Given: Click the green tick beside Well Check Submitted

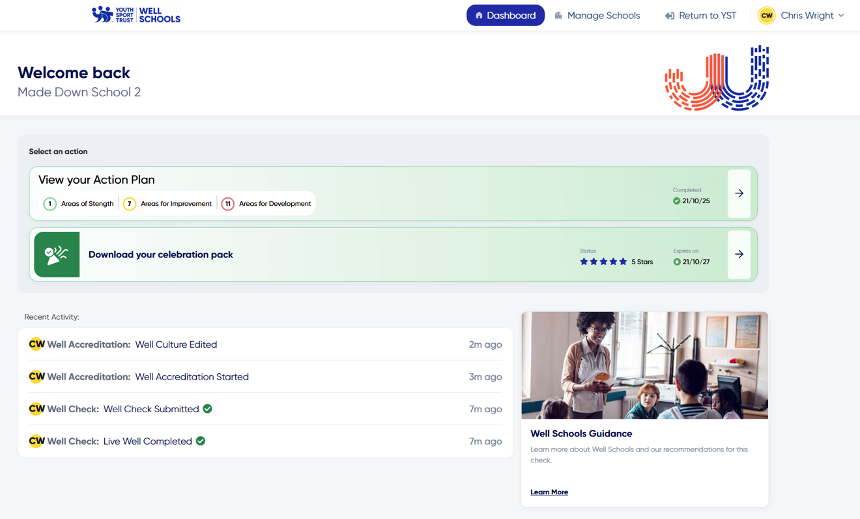Looking at the screenshot, I should [207, 409].
